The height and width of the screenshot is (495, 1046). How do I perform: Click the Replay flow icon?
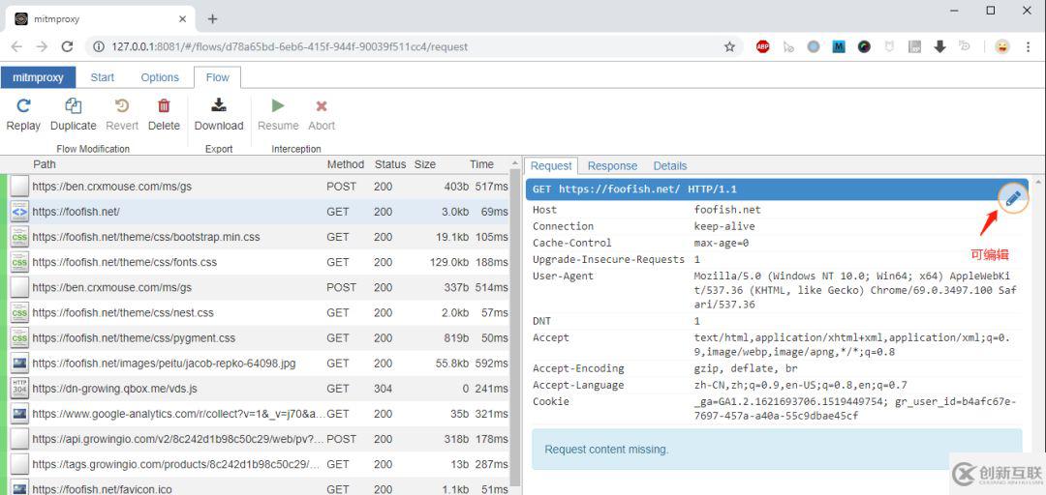[x=23, y=105]
